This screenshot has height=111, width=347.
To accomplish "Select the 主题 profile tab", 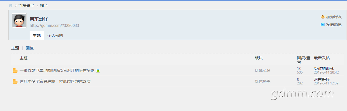I will pos(37,36).
